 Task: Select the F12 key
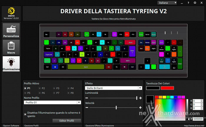pos(133,35)
